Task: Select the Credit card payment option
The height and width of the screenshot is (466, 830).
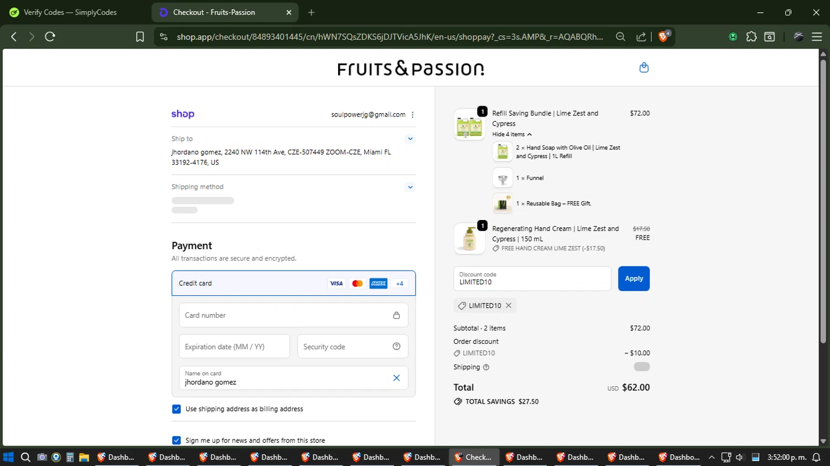Action: point(293,284)
